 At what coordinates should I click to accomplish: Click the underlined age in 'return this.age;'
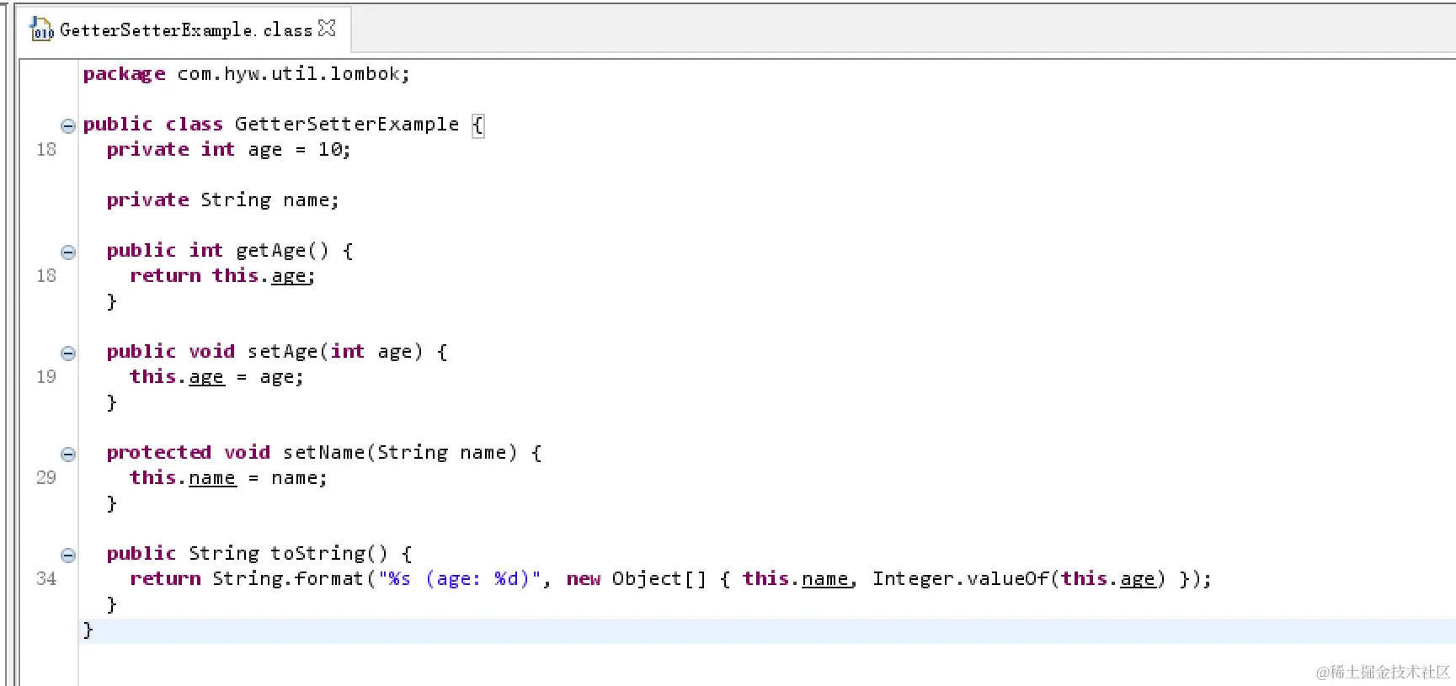[x=289, y=276]
